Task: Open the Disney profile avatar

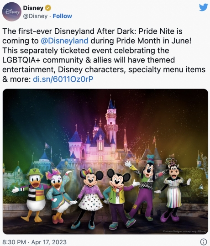Action: (x=12, y=12)
